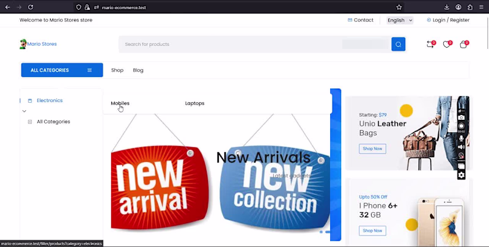489x247 pixels.
Task: Open the English language dropdown
Action: pyautogui.click(x=400, y=20)
